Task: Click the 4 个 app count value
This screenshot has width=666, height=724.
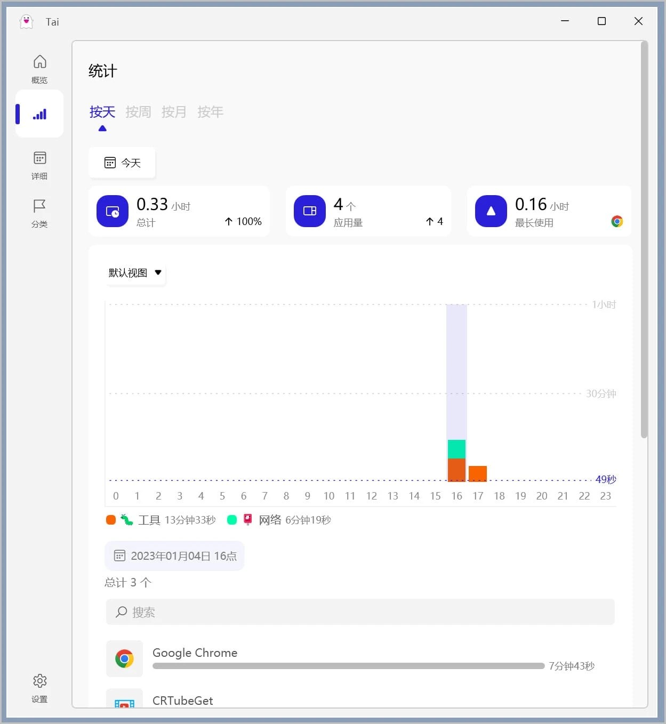Action: click(x=344, y=205)
